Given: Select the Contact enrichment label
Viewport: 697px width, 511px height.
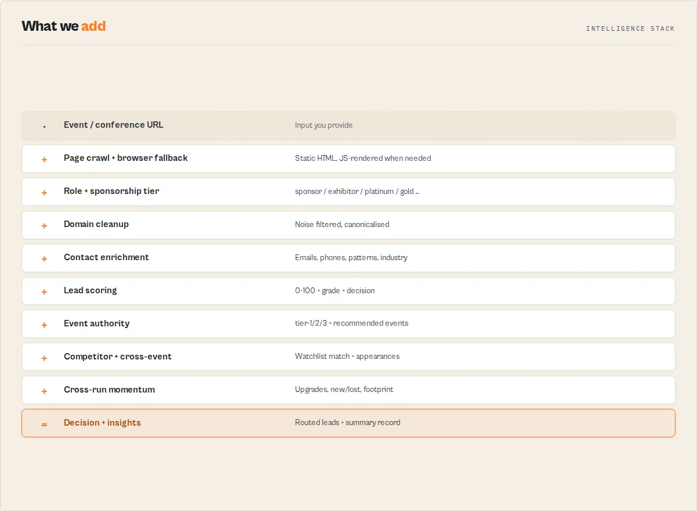Looking at the screenshot, I should [x=106, y=257].
